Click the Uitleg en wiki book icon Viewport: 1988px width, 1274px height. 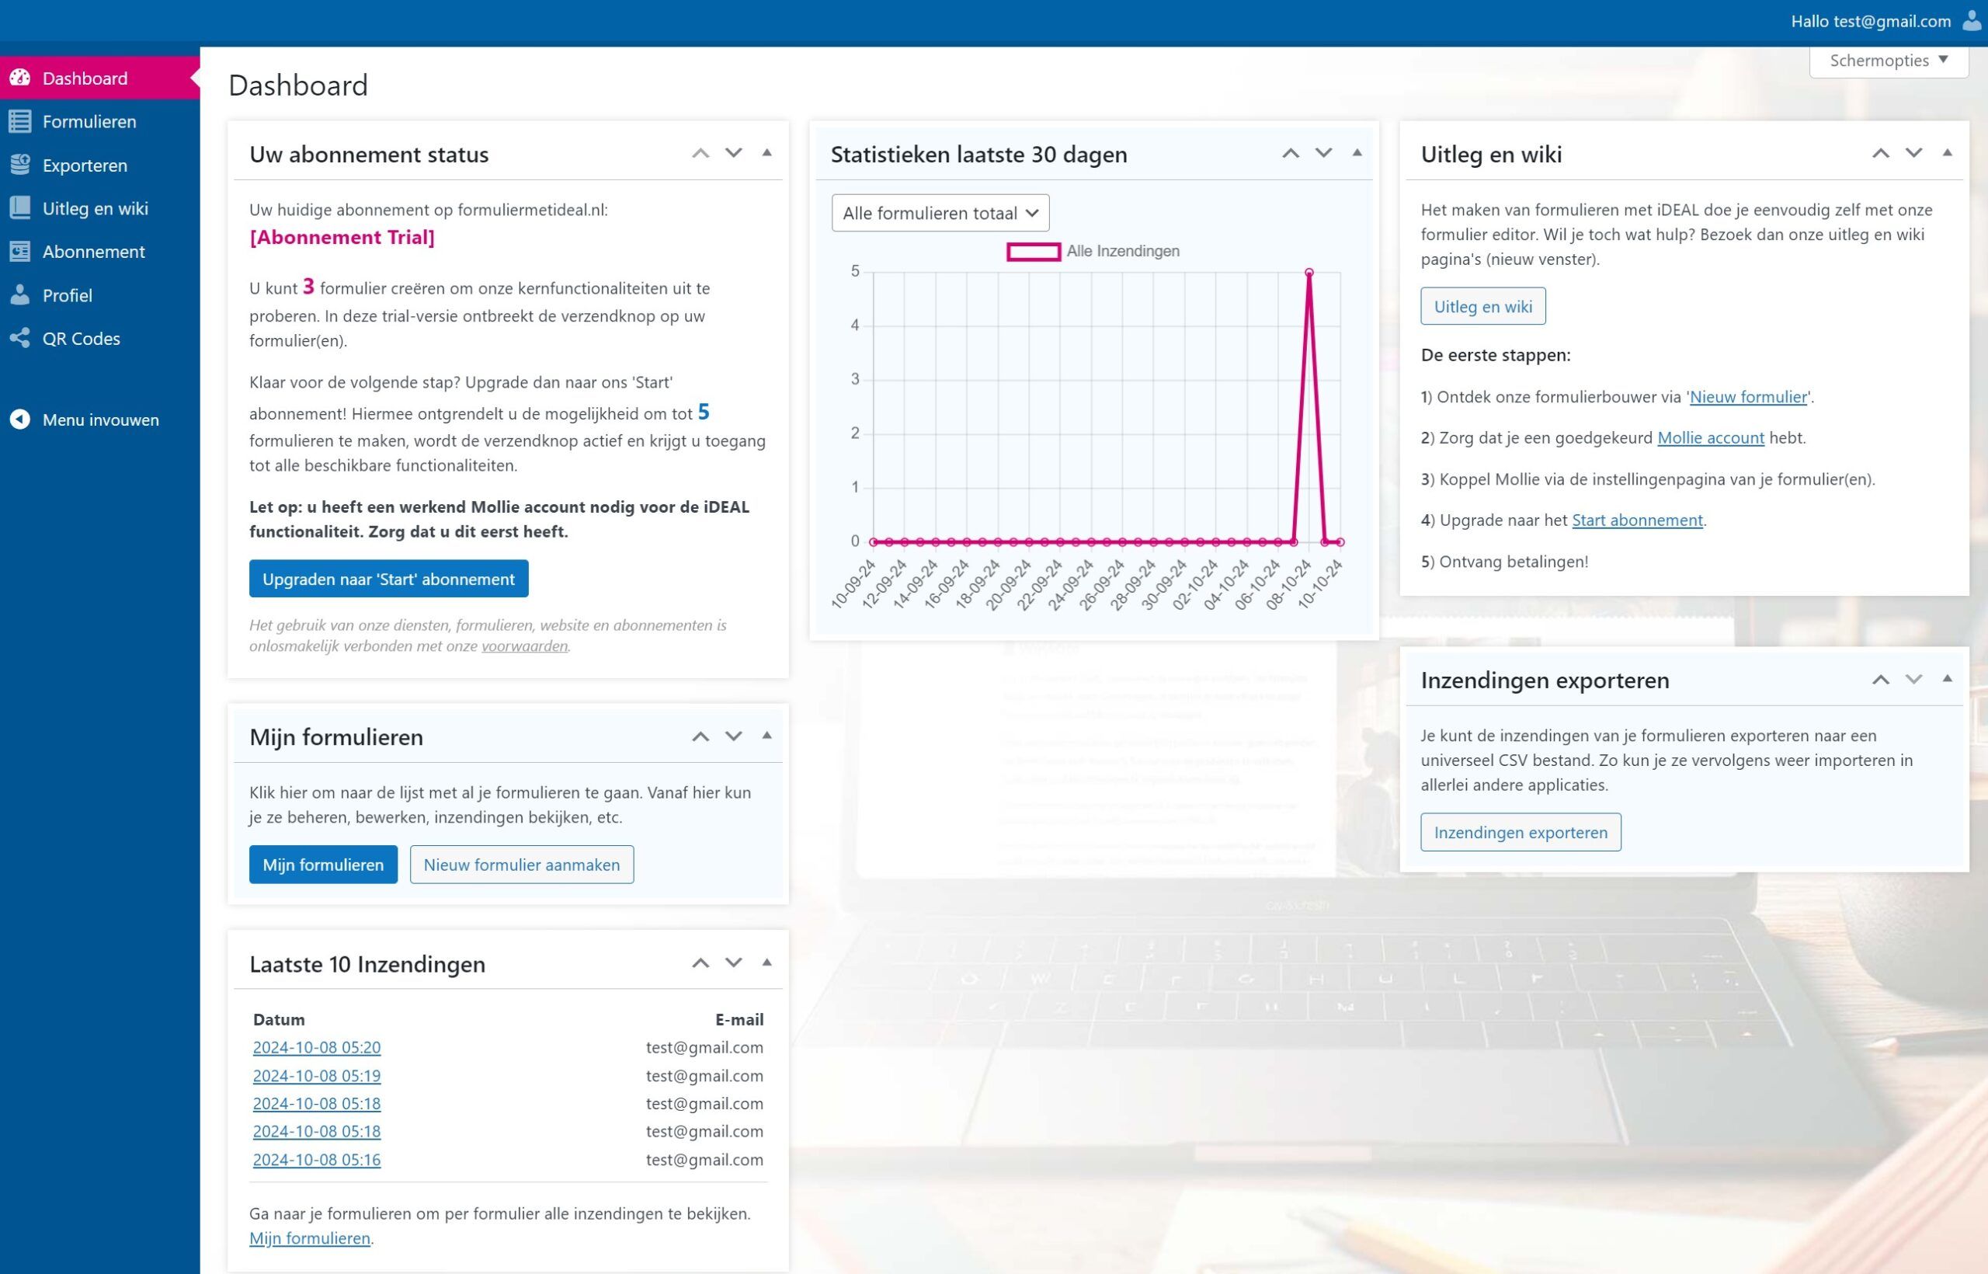20,207
